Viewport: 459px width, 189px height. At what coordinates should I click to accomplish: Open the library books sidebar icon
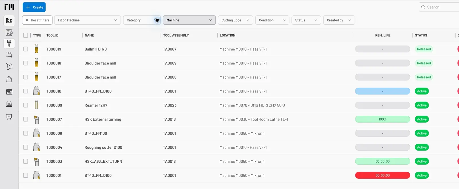pyautogui.click(x=9, y=104)
